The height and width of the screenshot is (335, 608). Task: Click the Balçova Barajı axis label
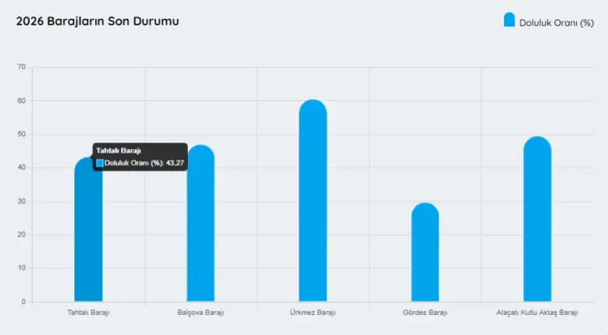click(x=200, y=312)
